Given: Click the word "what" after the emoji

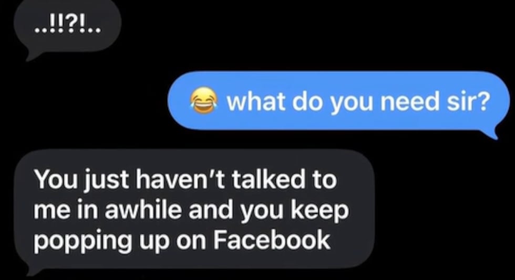Looking at the screenshot, I should pyautogui.click(x=256, y=101).
